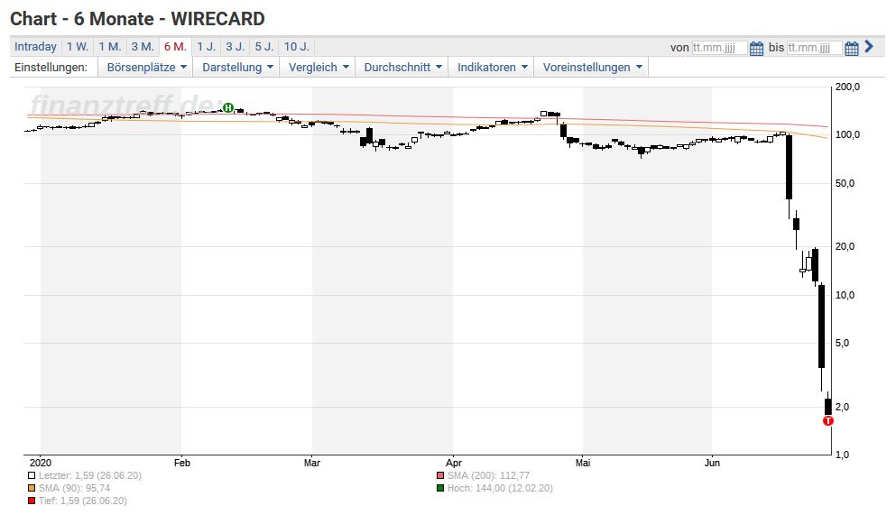Switch to the 10 J. timeframe tab
The image size is (896, 515).
click(x=297, y=47)
